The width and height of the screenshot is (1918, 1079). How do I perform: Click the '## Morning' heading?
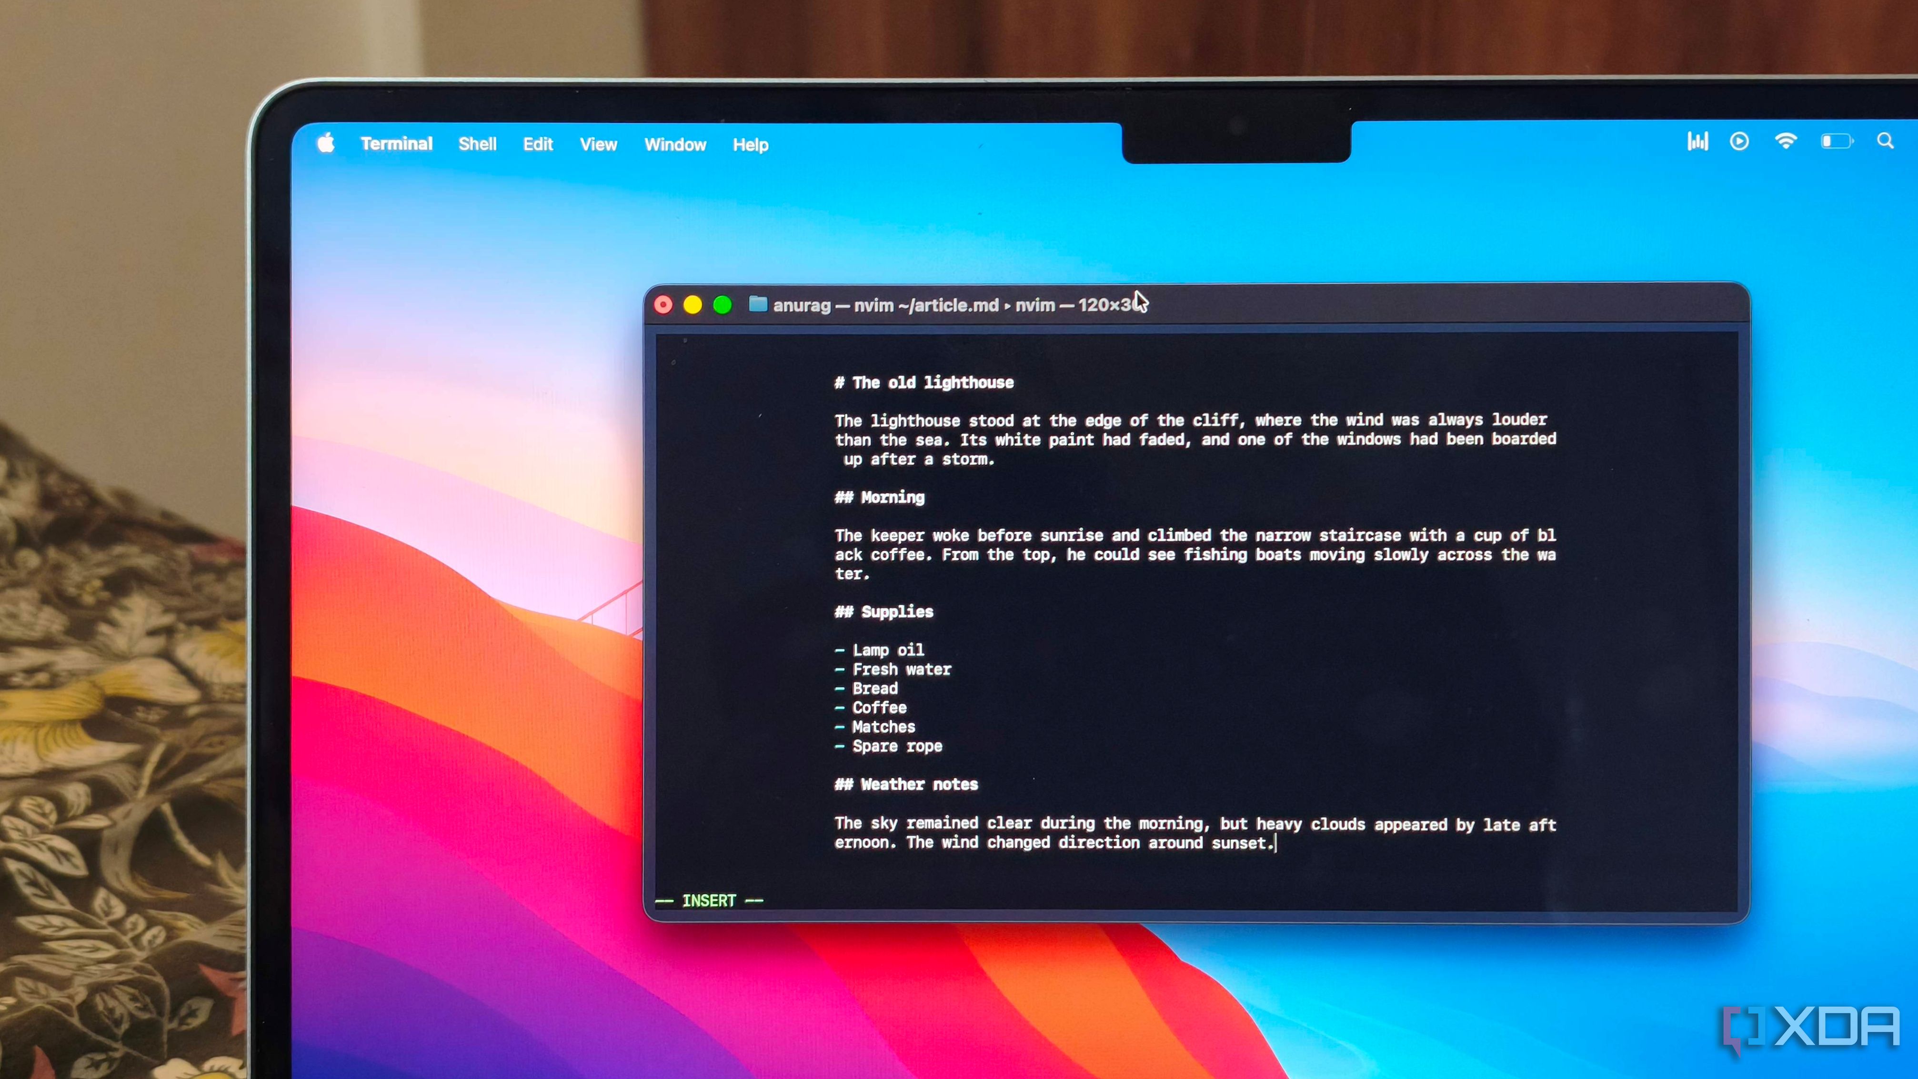point(879,497)
